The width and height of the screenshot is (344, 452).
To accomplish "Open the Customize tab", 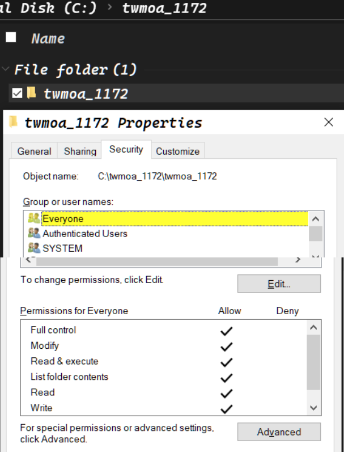I will point(178,151).
